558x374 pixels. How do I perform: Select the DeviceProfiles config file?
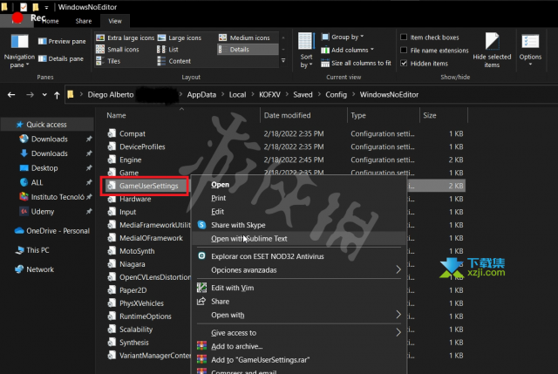click(142, 147)
